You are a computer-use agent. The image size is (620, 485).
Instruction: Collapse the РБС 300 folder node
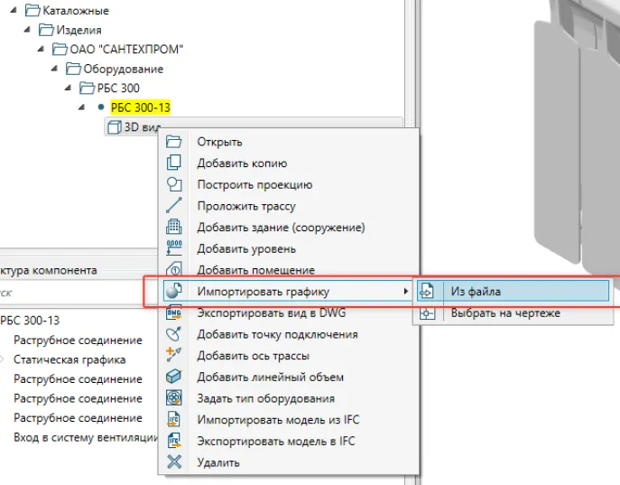tap(69, 89)
